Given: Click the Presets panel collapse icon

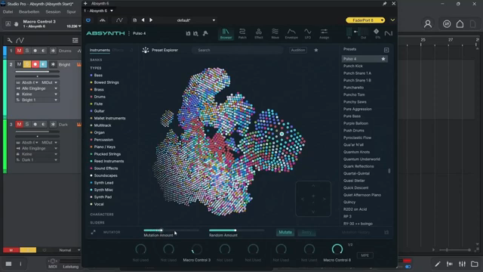Looking at the screenshot, I should (386, 50).
